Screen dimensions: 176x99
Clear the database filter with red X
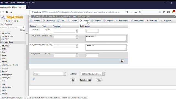coord(24,27)
